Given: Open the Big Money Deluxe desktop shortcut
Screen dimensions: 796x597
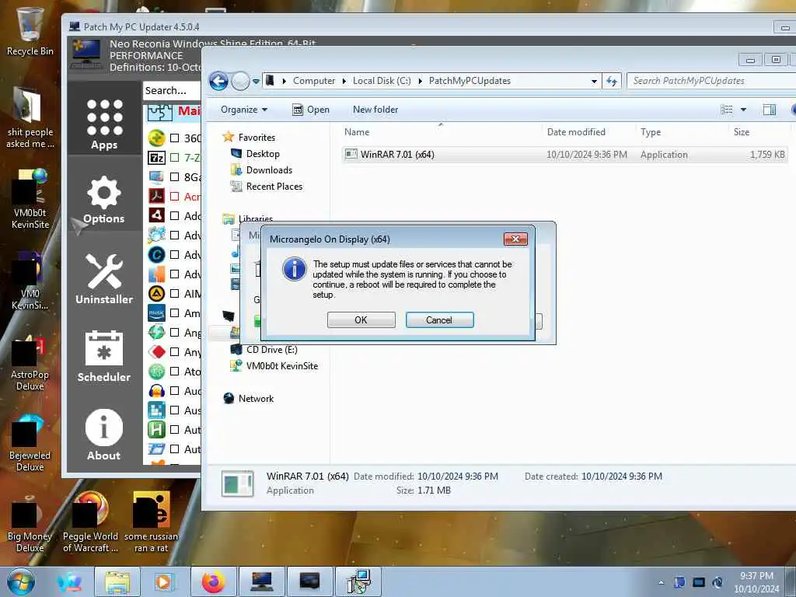Looking at the screenshot, I should pyautogui.click(x=30, y=525).
